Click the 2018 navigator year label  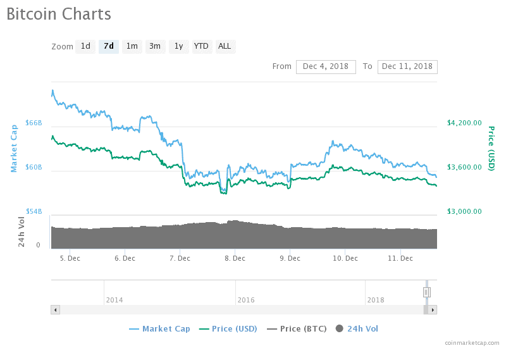coord(376,300)
